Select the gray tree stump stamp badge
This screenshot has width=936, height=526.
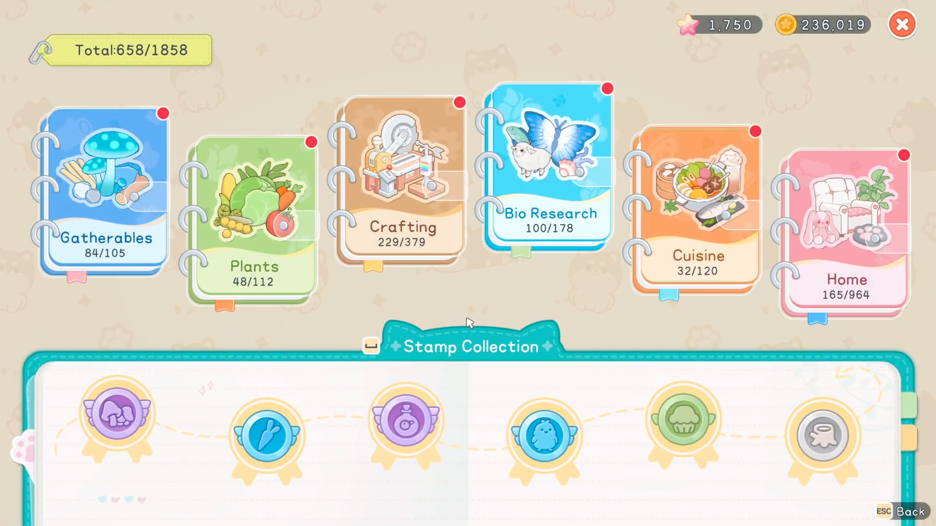[823, 436]
